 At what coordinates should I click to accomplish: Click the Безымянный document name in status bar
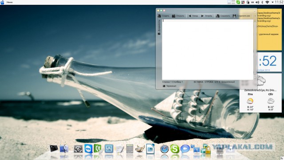228,82
